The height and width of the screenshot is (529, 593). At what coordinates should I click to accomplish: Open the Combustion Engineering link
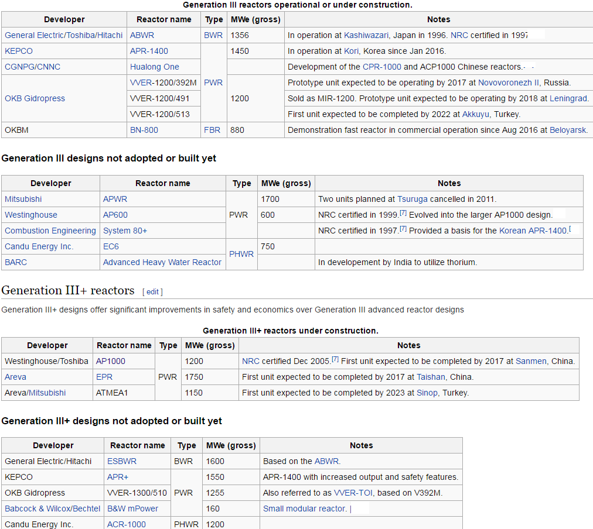(x=50, y=231)
